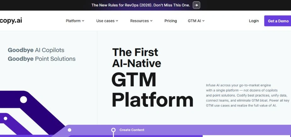The image size is (291, 137).
Task: Click the GTM Platform headline
Action: coord(152,90)
